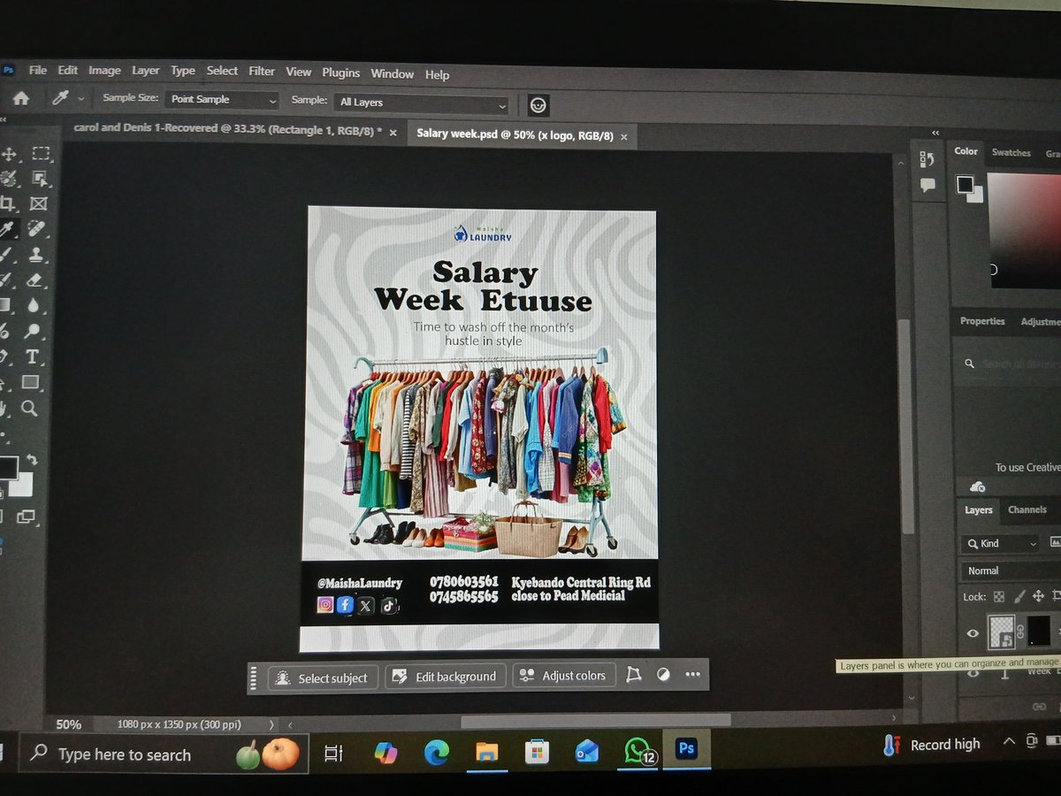1061x796 pixels.
Task: Select the Zoom tool
Action: [30, 408]
